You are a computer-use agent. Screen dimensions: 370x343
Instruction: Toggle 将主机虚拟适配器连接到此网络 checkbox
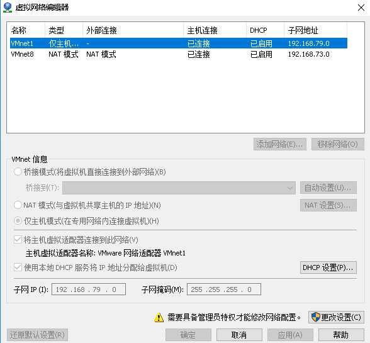pos(18,240)
